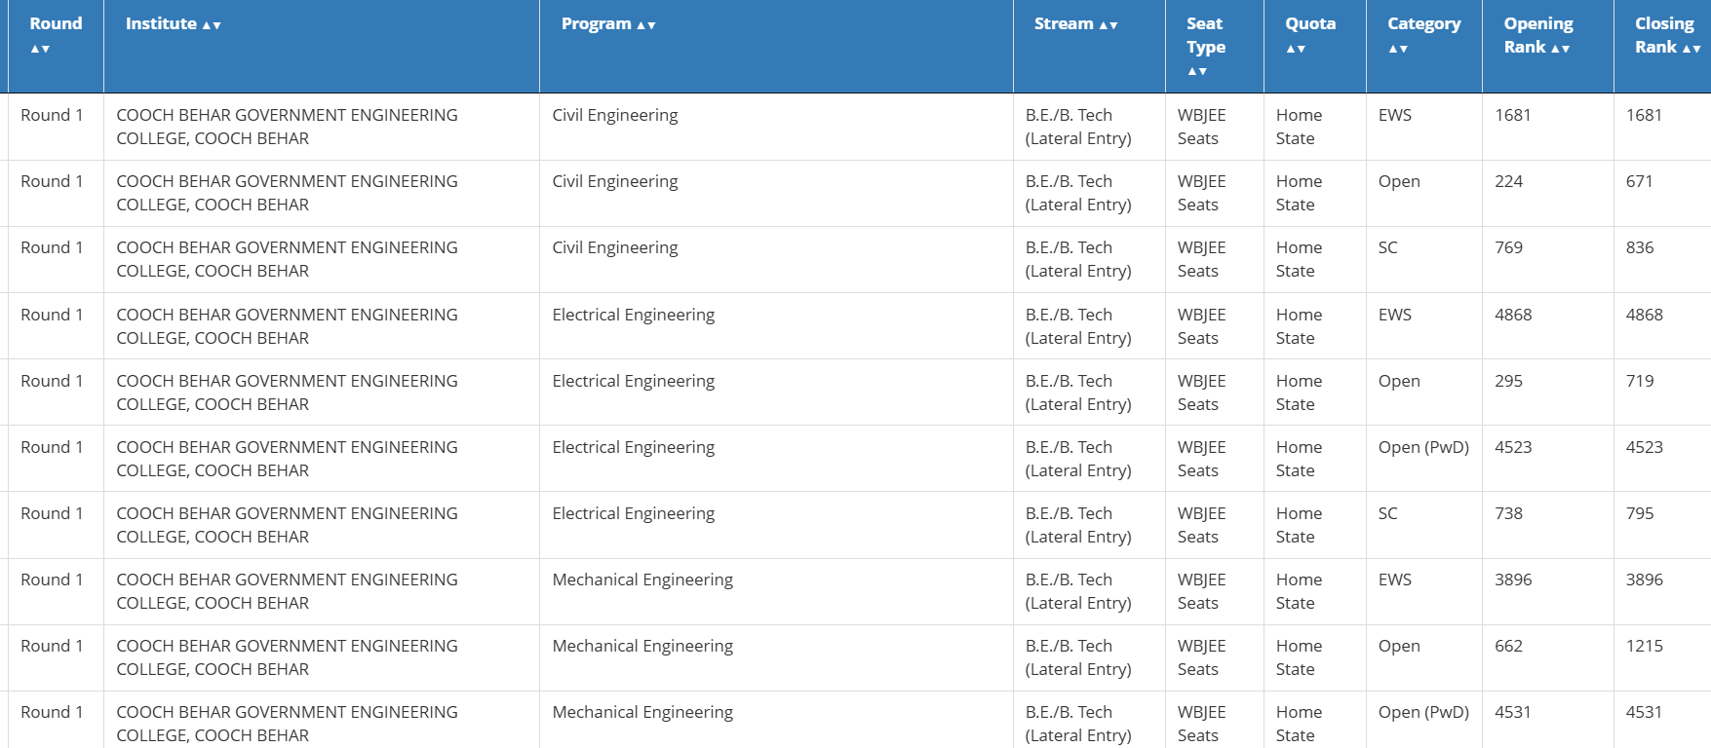This screenshot has height=748, width=1711.
Task: Click the Category column header label
Action: coord(1424,23)
